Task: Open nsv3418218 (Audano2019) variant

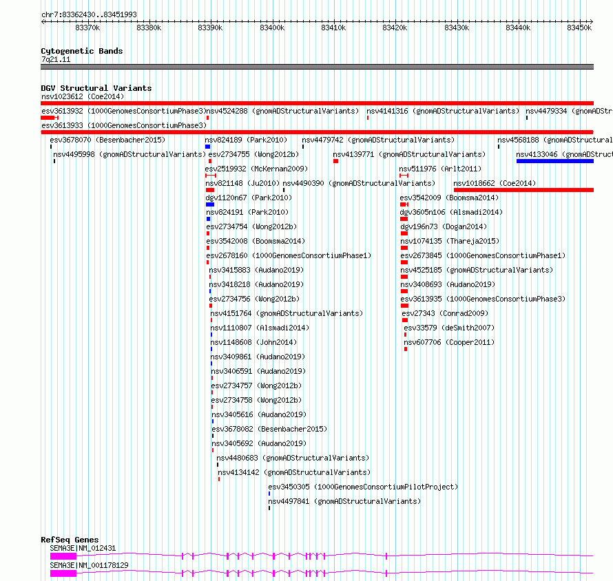Action: pos(256,284)
